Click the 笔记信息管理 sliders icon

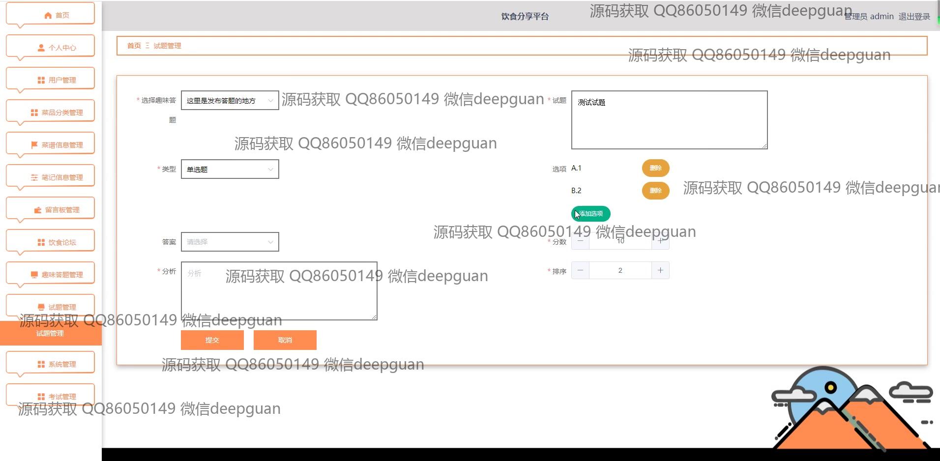click(x=34, y=177)
